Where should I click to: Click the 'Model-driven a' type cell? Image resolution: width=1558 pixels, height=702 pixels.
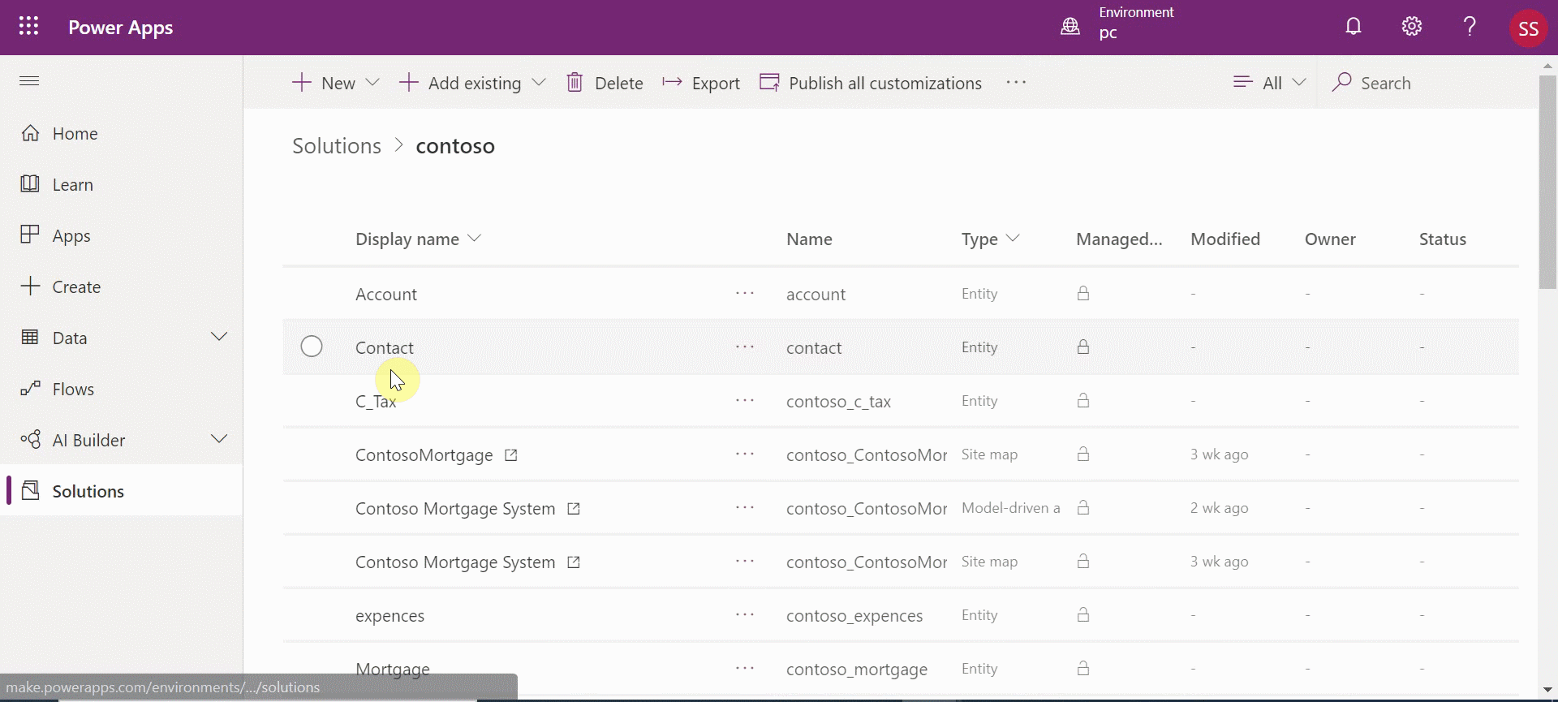[1011, 508]
